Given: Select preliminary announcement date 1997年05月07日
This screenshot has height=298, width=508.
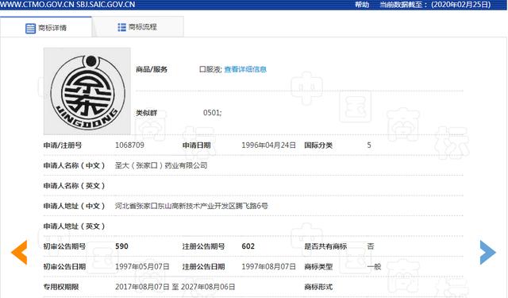Looking at the screenshot, I should 142,266.
